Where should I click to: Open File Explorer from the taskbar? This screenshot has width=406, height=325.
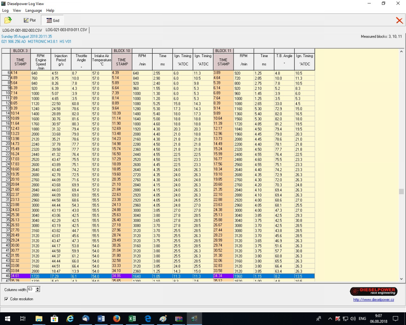[38, 318]
